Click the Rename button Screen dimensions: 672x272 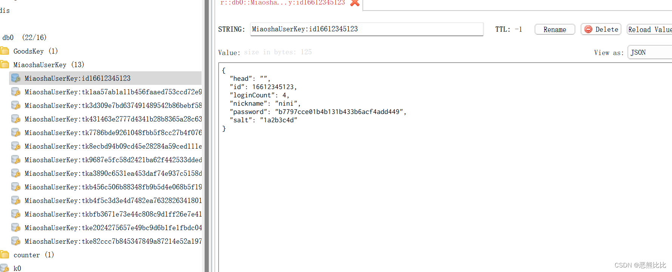coord(555,29)
